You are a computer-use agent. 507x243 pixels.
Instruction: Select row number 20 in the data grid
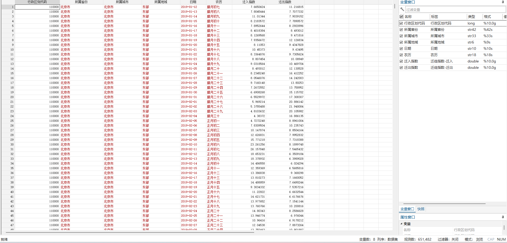pyautogui.click(x=8, y=97)
